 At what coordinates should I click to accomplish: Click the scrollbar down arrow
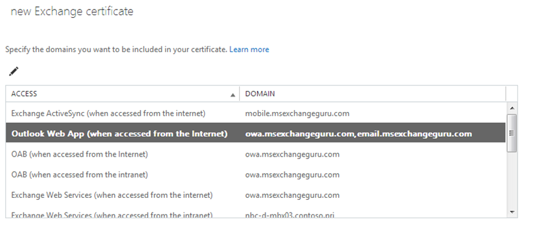[512, 212]
